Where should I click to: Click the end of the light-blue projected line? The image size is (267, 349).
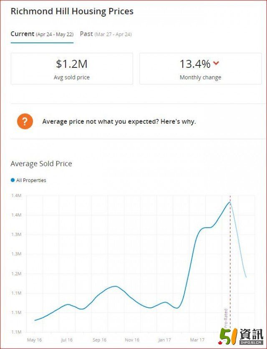[246, 277]
